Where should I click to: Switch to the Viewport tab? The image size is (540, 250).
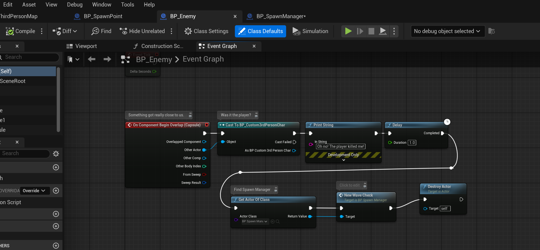point(82,46)
